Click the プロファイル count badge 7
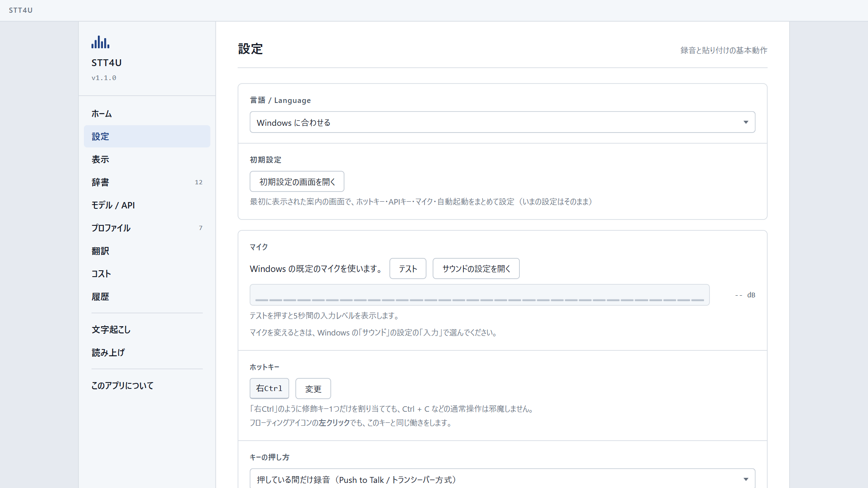Screen dimensions: 868x488 201,228
